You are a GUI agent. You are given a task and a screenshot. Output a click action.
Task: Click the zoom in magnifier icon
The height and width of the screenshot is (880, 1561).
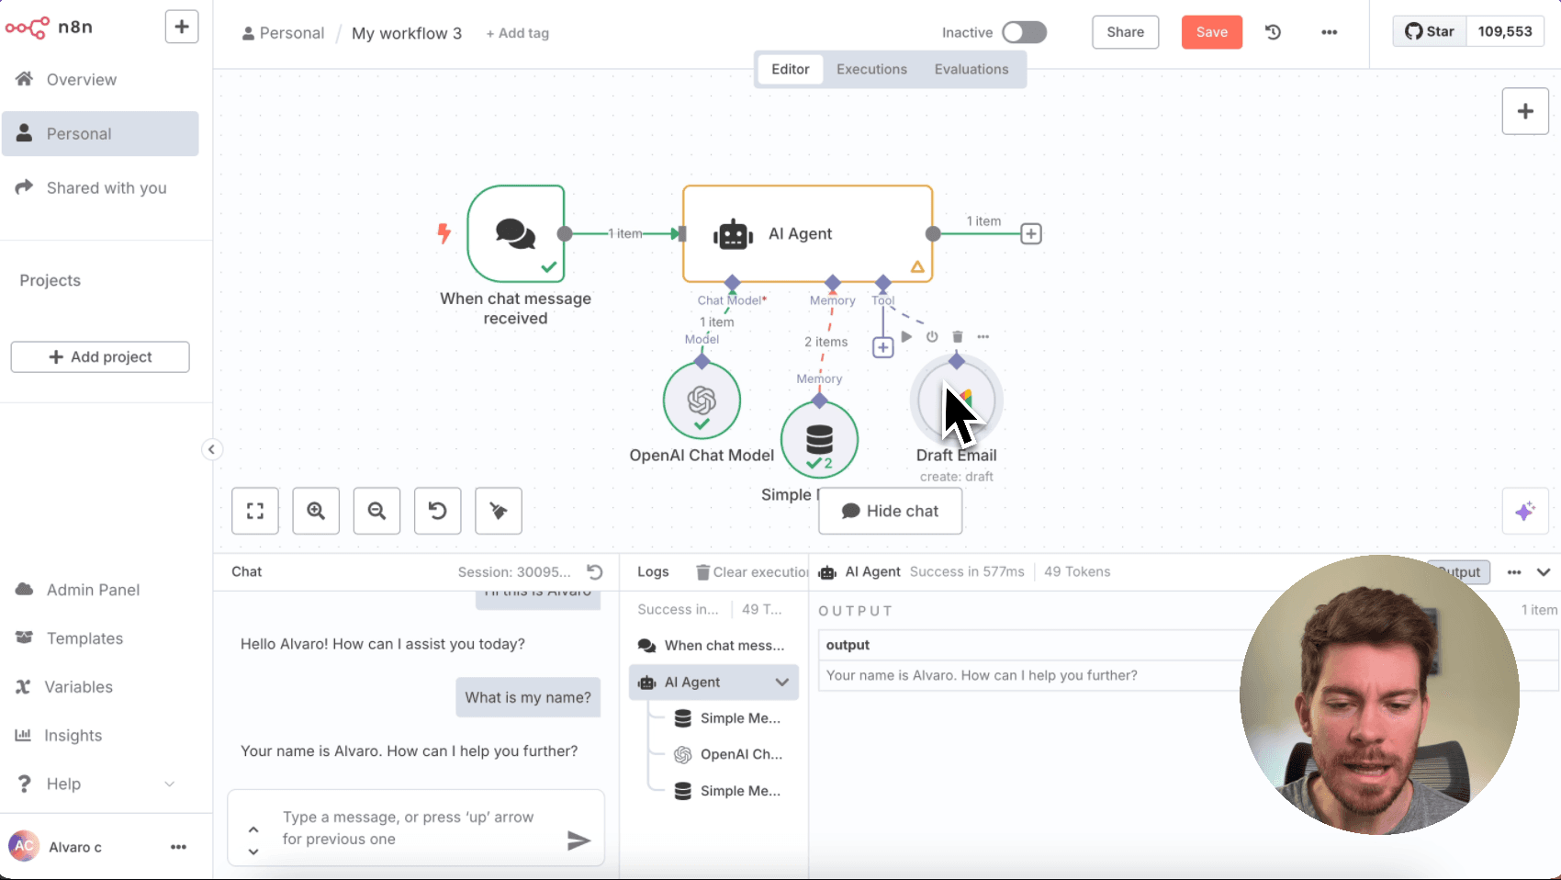click(316, 511)
